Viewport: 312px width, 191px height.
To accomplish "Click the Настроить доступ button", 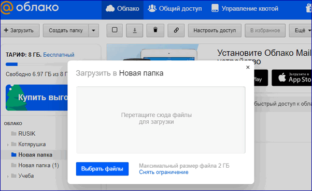I will coord(215,30).
